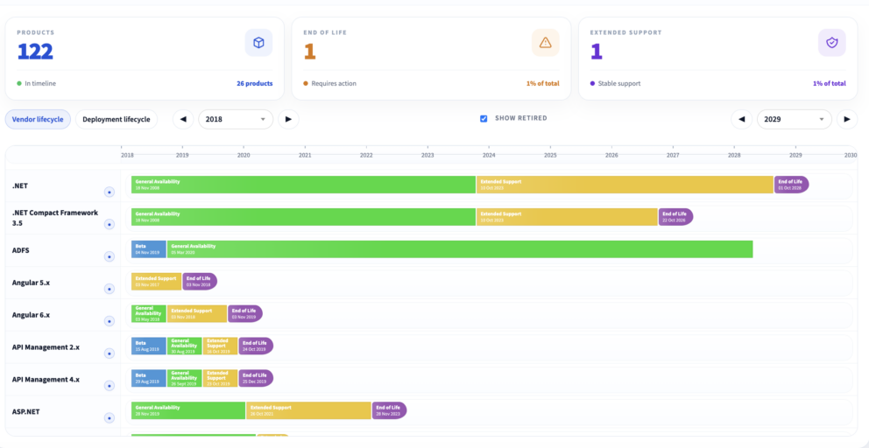Click the round icon in the .NET row
Screen dimensions: 869x448
(x=110, y=192)
